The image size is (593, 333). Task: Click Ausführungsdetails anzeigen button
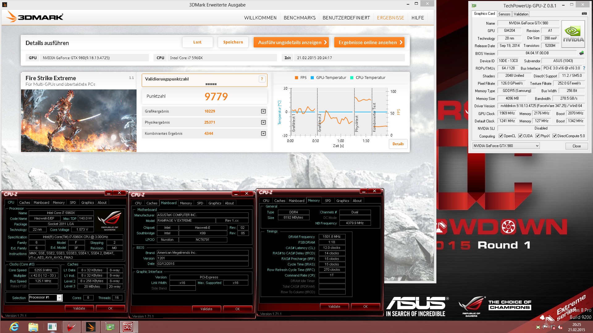tap(291, 42)
